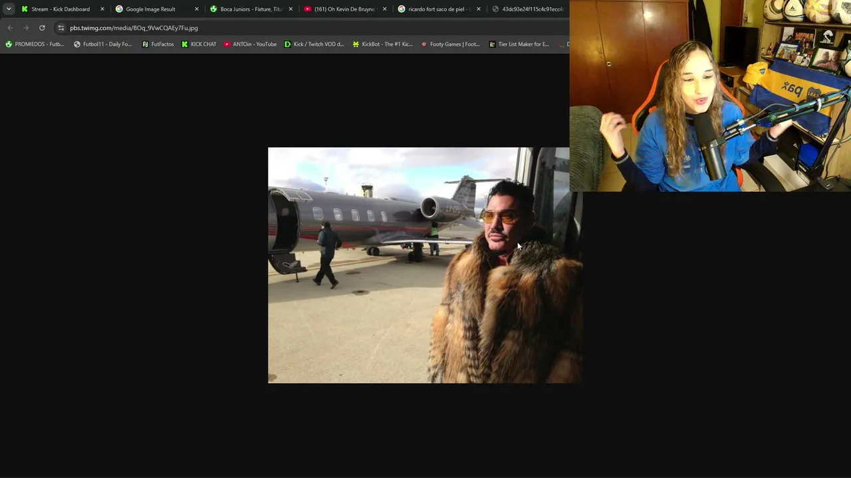This screenshot has height=478, width=851.
Task: Open the Tier List Maker bookmark
Action: pos(519,44)
